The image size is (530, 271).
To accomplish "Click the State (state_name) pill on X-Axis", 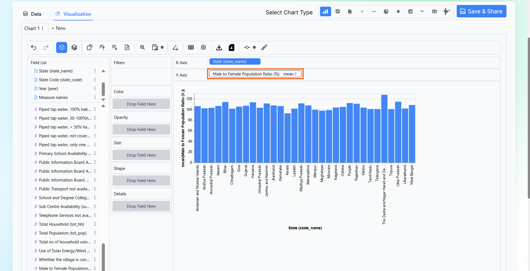I will pyautogui.click(x=235, y=62).
